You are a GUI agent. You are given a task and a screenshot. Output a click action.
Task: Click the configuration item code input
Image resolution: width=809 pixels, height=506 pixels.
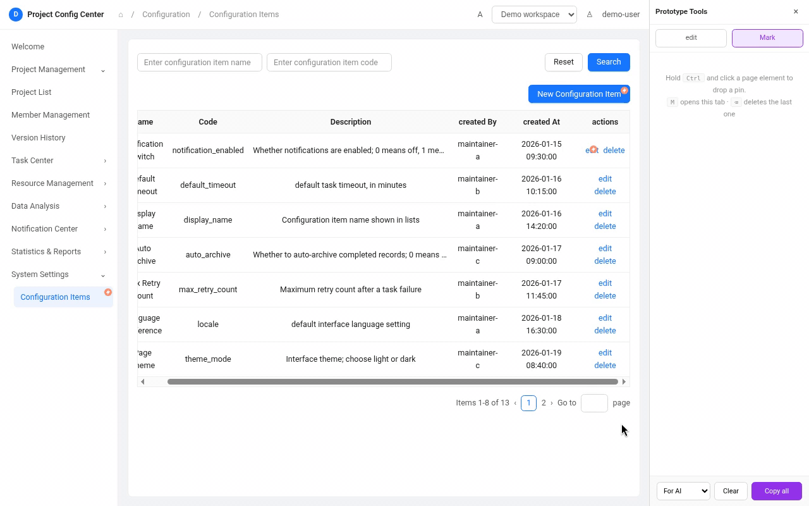tap(329, 62)
